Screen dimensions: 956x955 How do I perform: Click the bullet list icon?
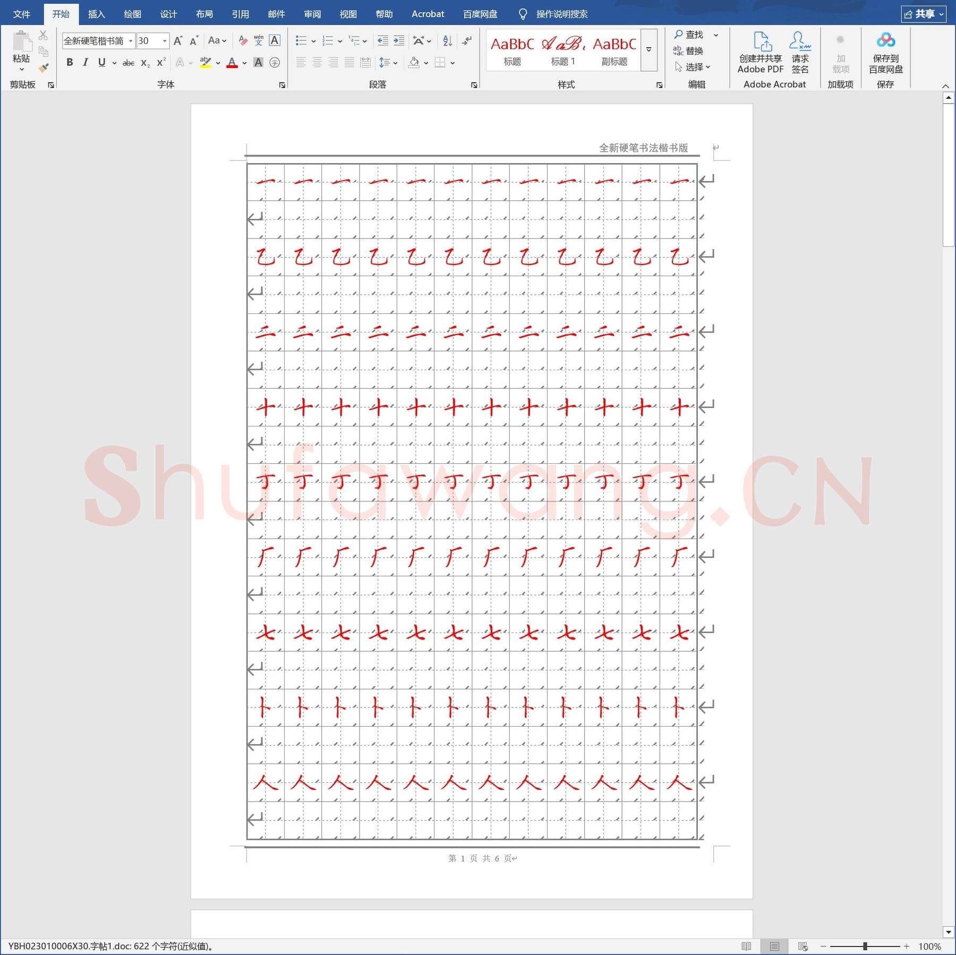(x=301, y=40)
